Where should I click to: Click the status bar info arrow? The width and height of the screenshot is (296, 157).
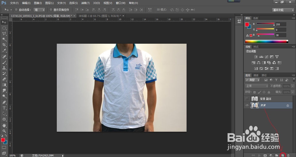[x=63, y=156]
